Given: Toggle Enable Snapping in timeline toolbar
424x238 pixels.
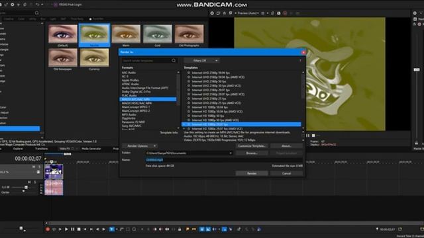Looking at the screenshot, I should click(201, 229).
